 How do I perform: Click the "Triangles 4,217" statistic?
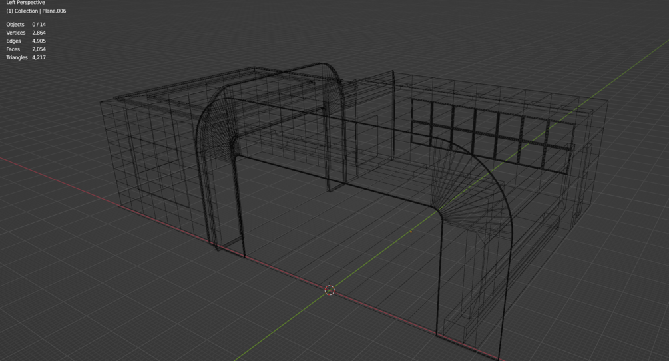[26, 57]
